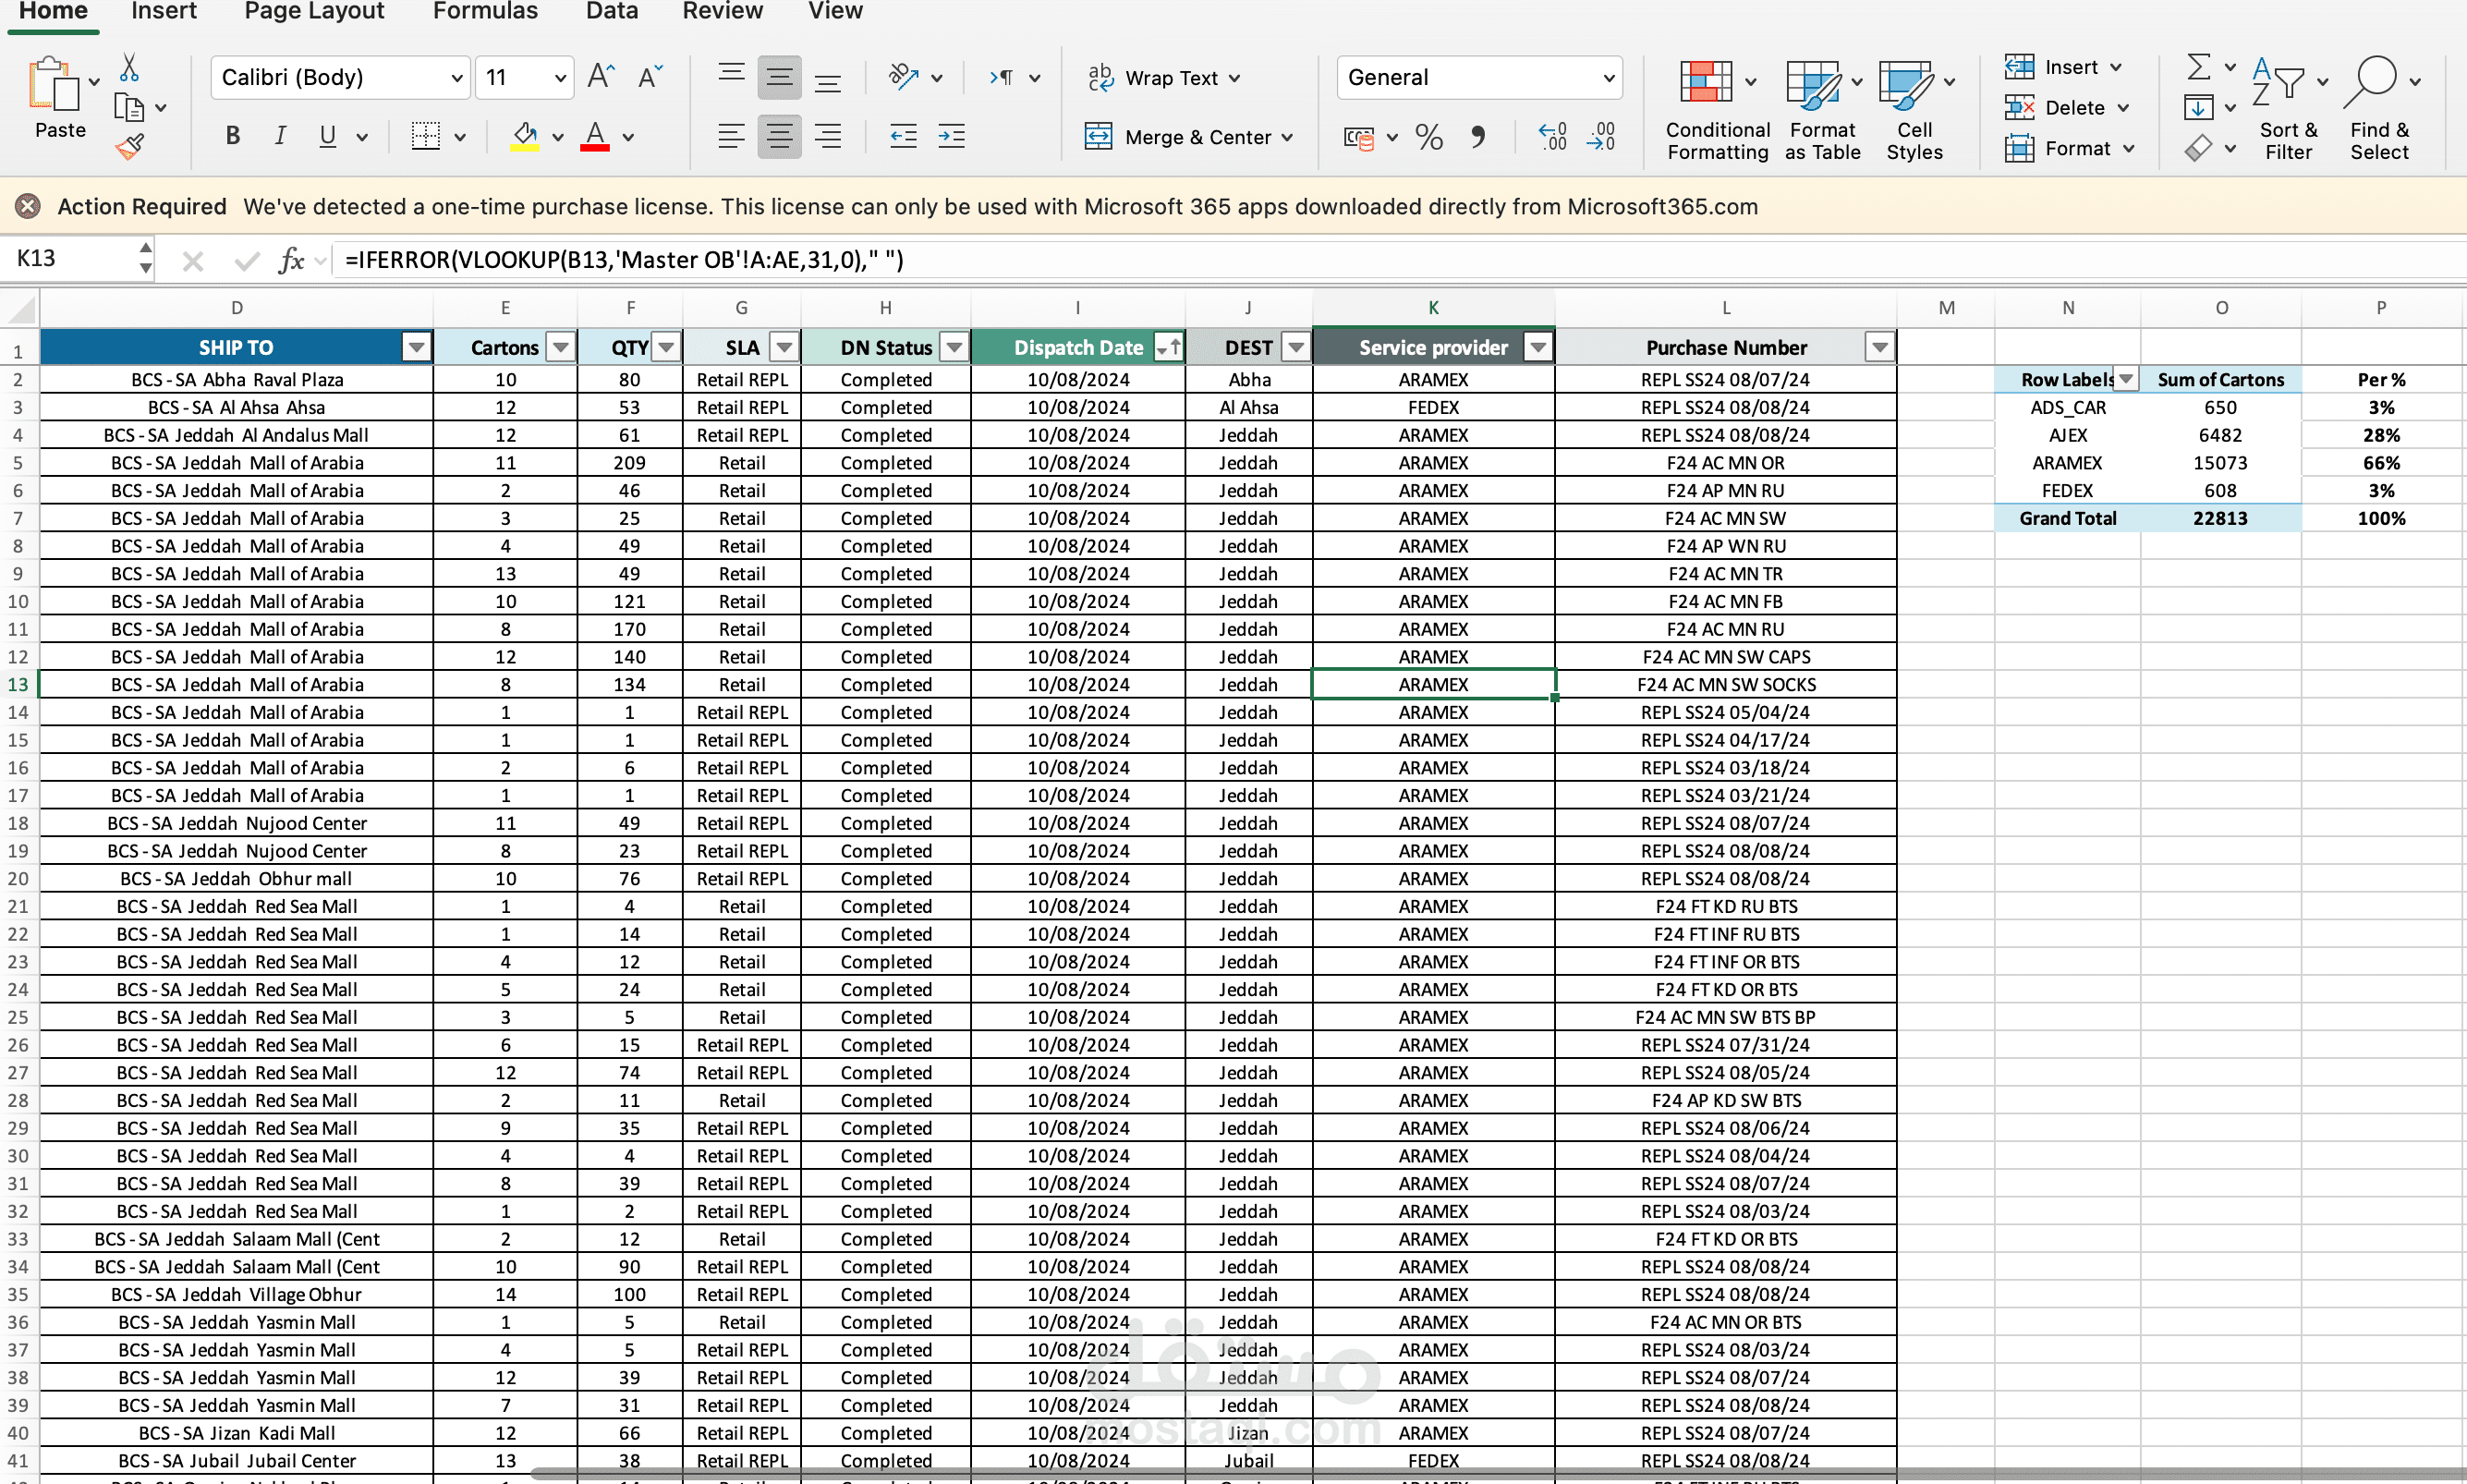Image resolution: width=2467 pixels, height=1484 pixels.
Task: Align text to top
Action: (731, 72)
